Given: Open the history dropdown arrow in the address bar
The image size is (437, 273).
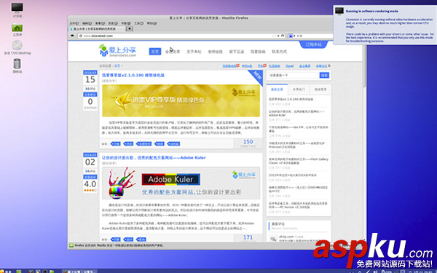Looking at the screenshot, I should pos(278,36).
